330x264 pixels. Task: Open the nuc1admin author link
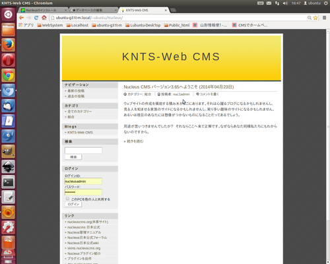[181, 94]
